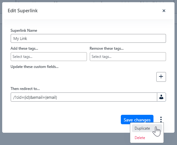Click the three-dot more options icon

click(x=161, y=120)
